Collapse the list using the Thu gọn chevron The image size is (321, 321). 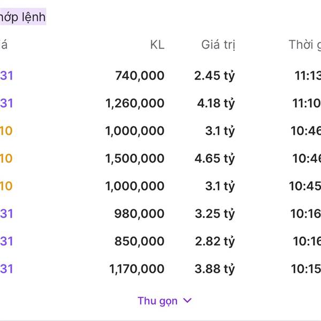pos(187,301)
